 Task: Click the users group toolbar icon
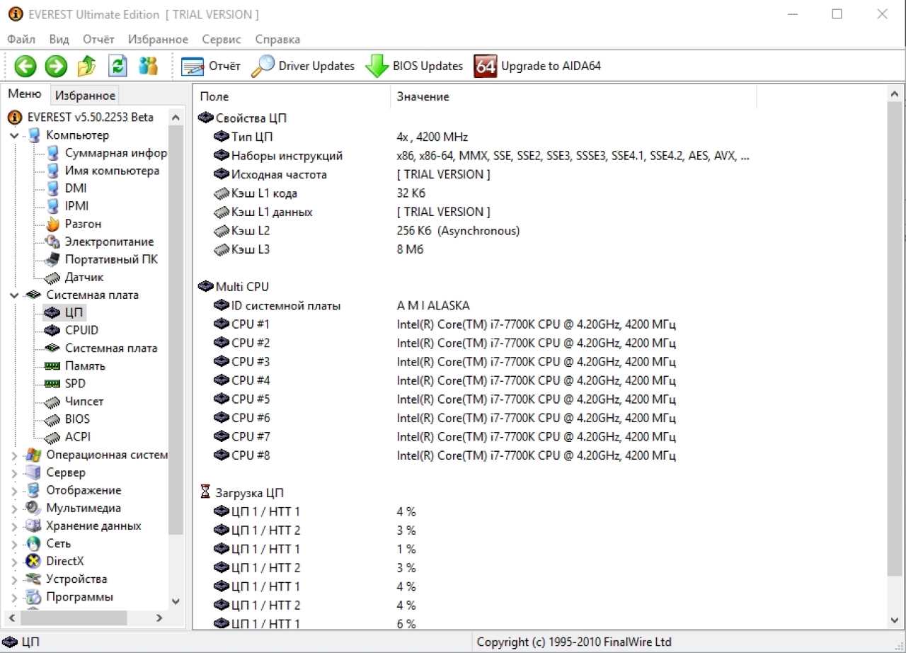pos(148,66)
